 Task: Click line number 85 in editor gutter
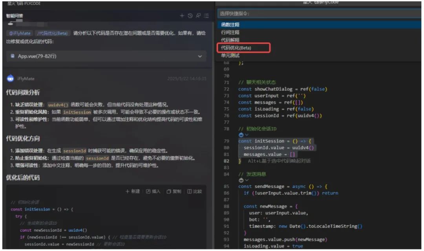click(x=227, y=186)
